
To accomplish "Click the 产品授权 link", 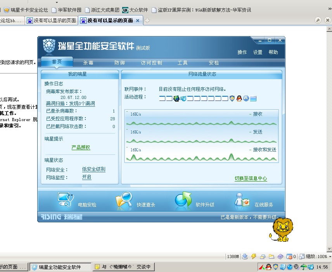I will pos(81,147).
